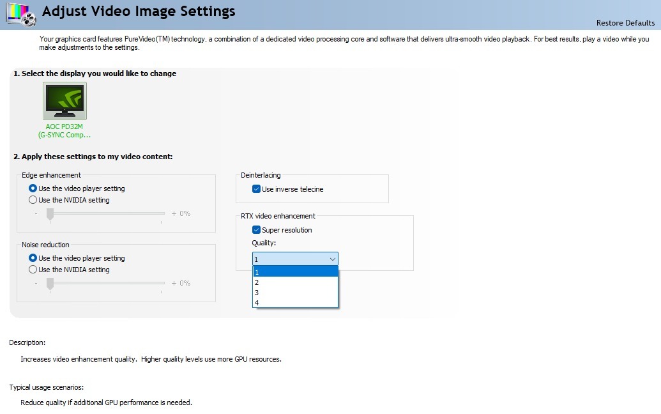This screenshot has width=661, height=414.
Task: Pick quality level 4 option
Action: pyautogui.click(x=295, y=302)
